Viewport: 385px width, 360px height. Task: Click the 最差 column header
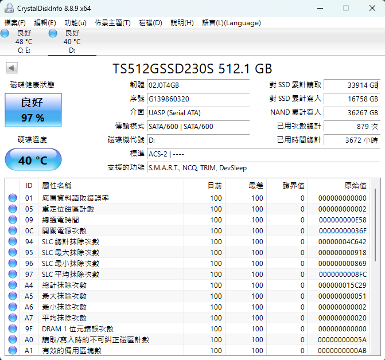(246, 186)
